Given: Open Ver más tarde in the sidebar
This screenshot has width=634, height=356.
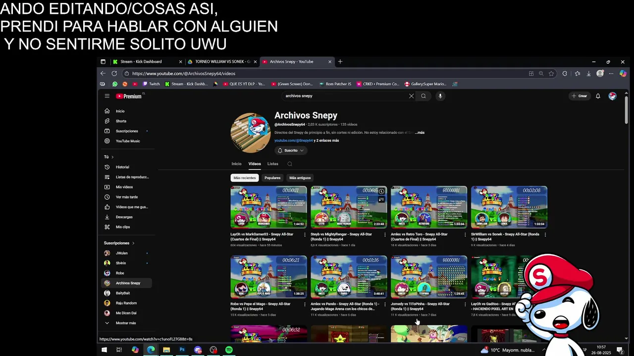Looking at the screenshot, I should 128,197.
